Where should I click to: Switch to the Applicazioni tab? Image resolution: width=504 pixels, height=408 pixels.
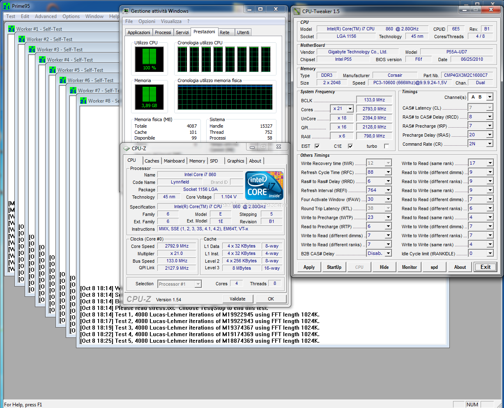(x=139, y=32)
